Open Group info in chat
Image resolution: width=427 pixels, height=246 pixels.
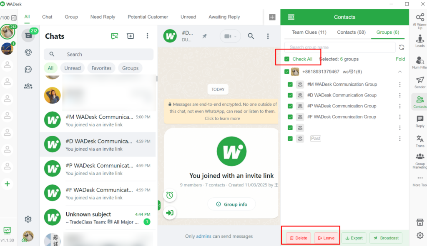coord(232,204)
